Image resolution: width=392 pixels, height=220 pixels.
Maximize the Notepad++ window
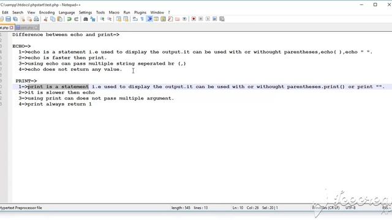[375, 4]
